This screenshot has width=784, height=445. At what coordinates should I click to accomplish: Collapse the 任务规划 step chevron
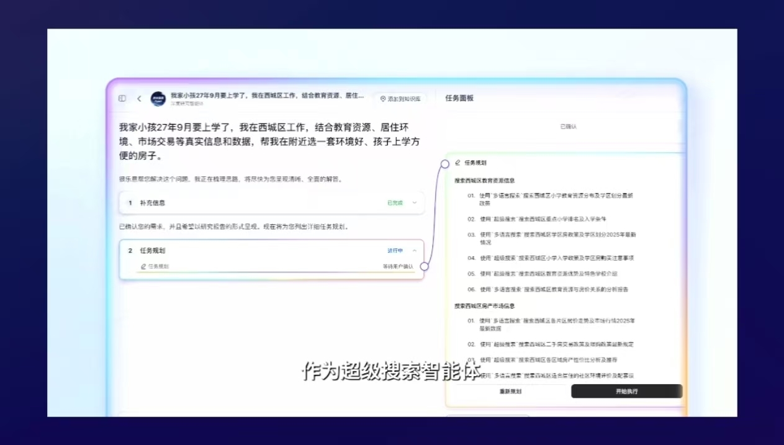(415, 251)
